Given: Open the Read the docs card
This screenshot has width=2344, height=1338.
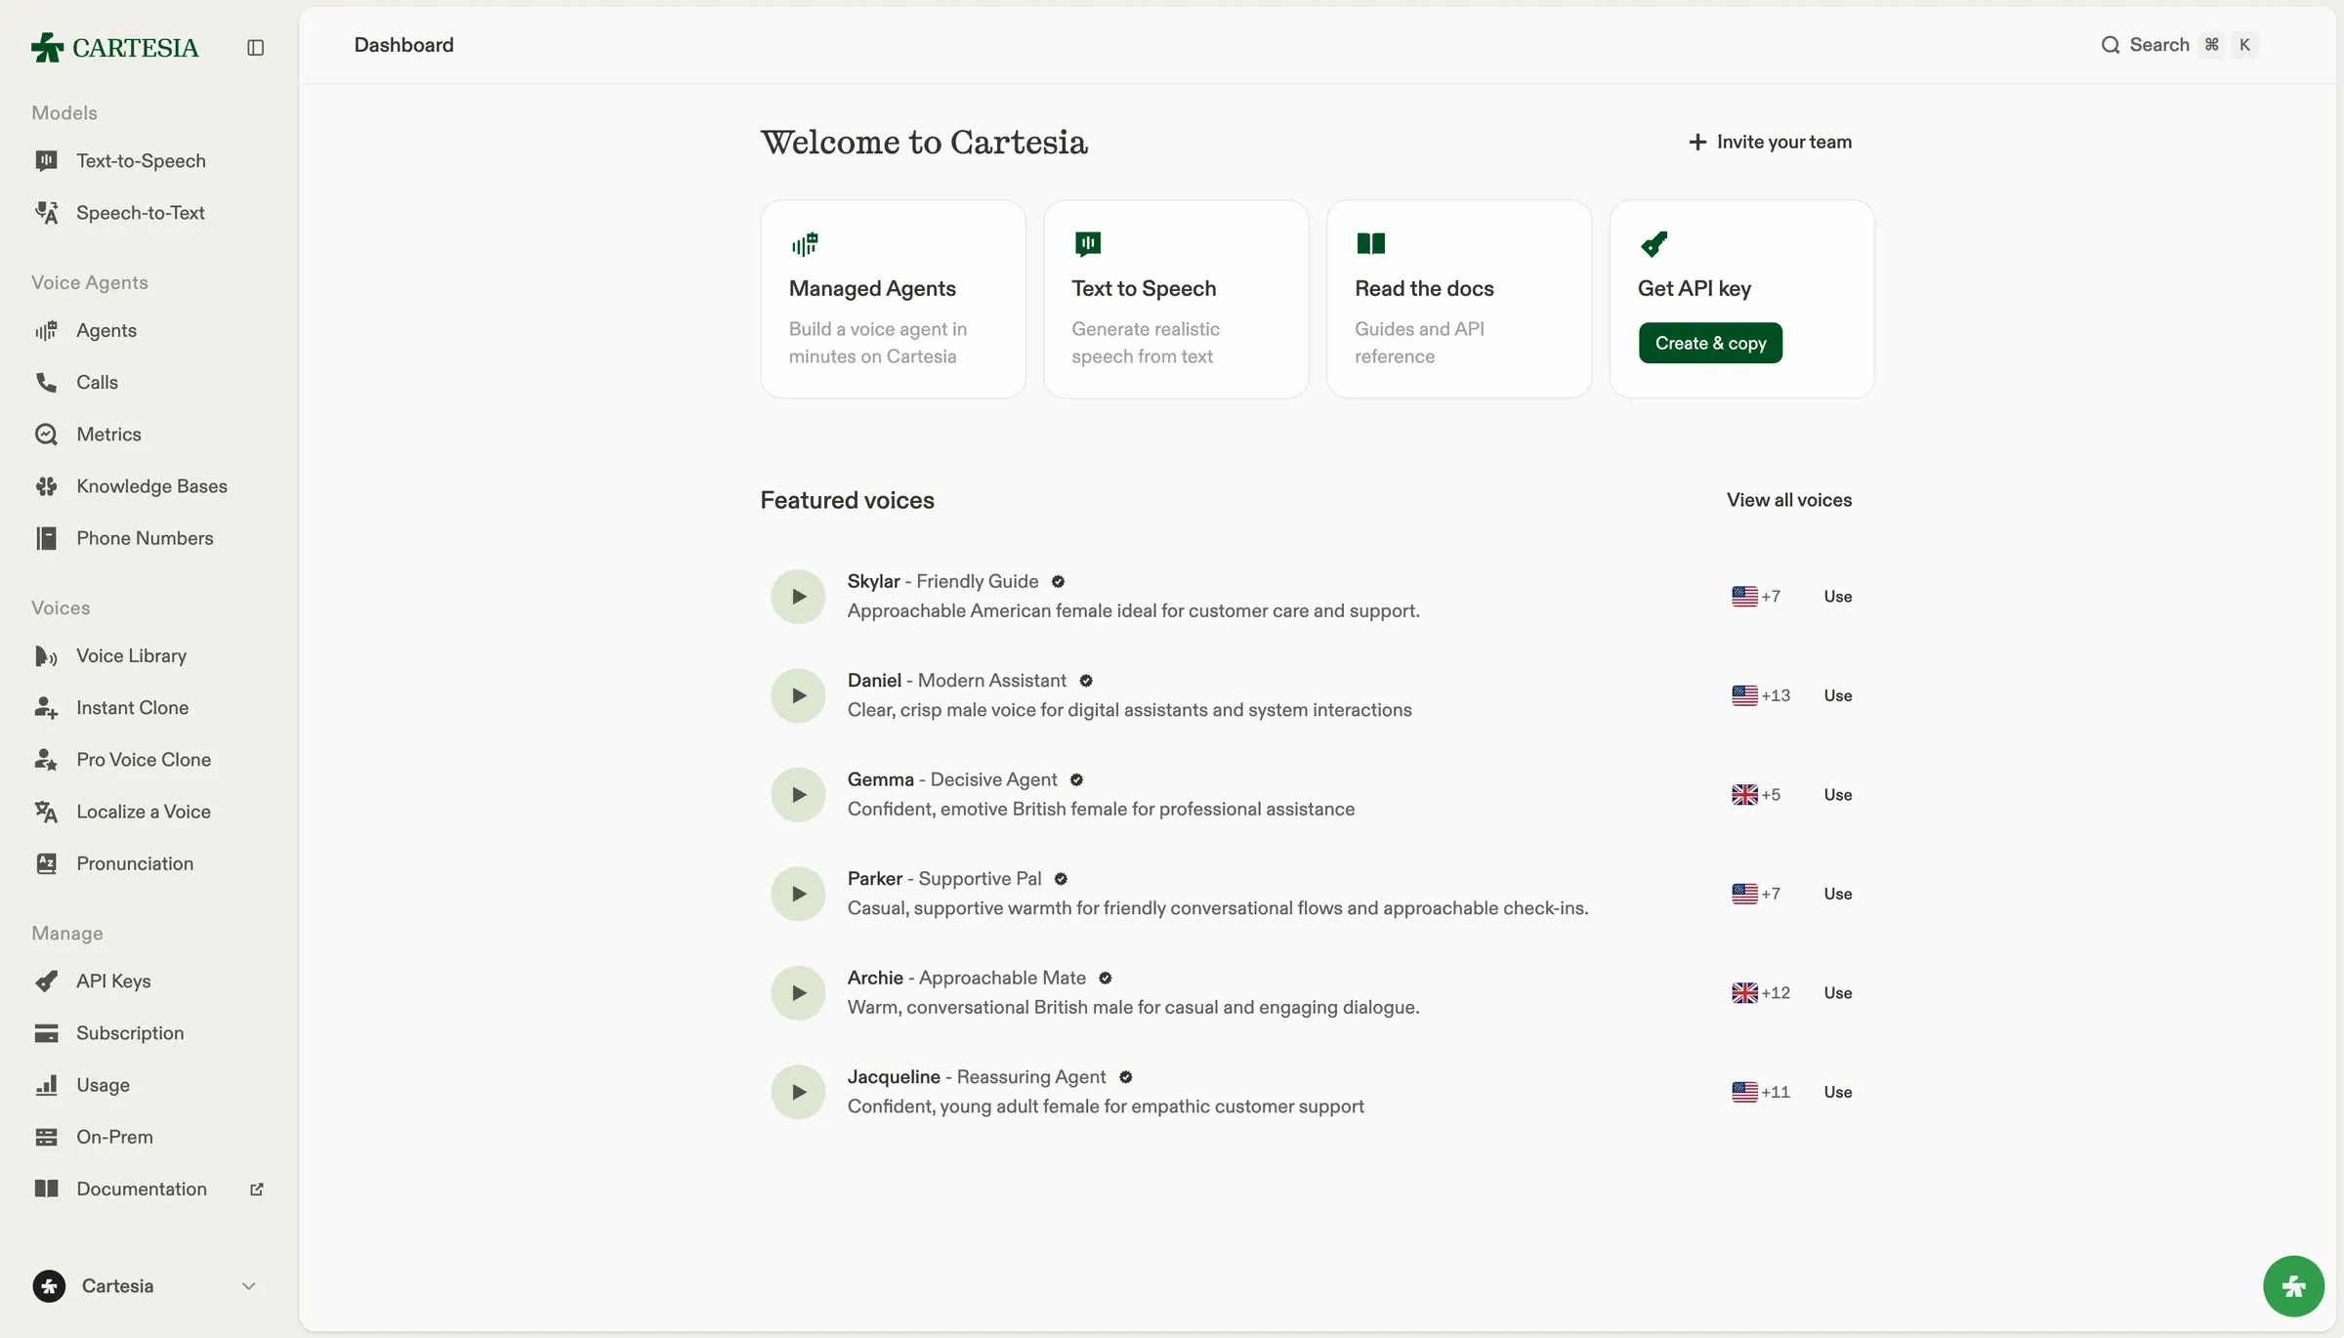Looking at the screenshot, I should click(x=1458, y=299).
